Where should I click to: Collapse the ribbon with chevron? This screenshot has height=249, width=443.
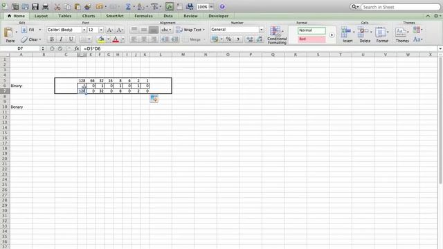428,16
